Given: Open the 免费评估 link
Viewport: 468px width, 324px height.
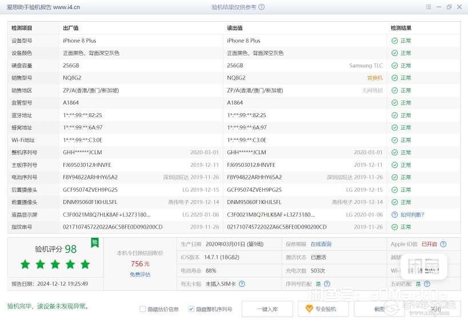Looking at the screenshot, I should 140,274.
